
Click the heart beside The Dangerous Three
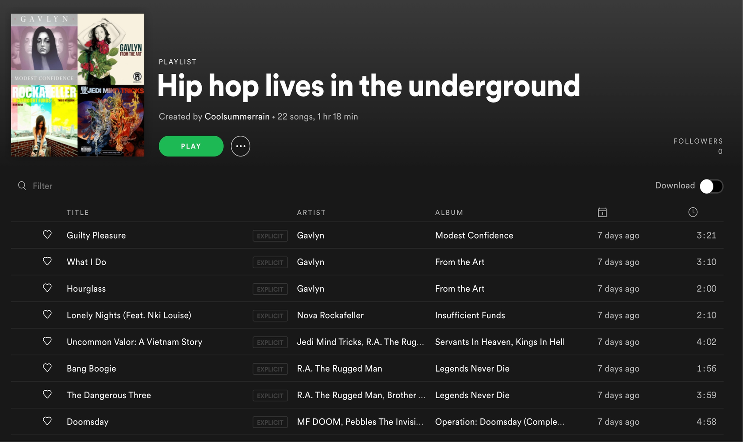47,394
